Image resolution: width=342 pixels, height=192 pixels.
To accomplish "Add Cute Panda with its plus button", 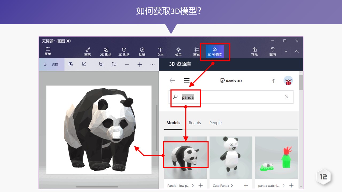I will click(246, 185).
